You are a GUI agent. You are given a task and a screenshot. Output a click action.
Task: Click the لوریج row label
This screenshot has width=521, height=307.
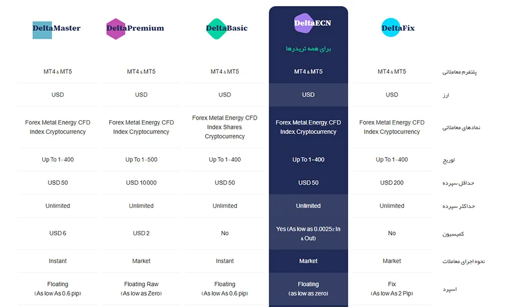pyautogui.click(x=448, y=160)
